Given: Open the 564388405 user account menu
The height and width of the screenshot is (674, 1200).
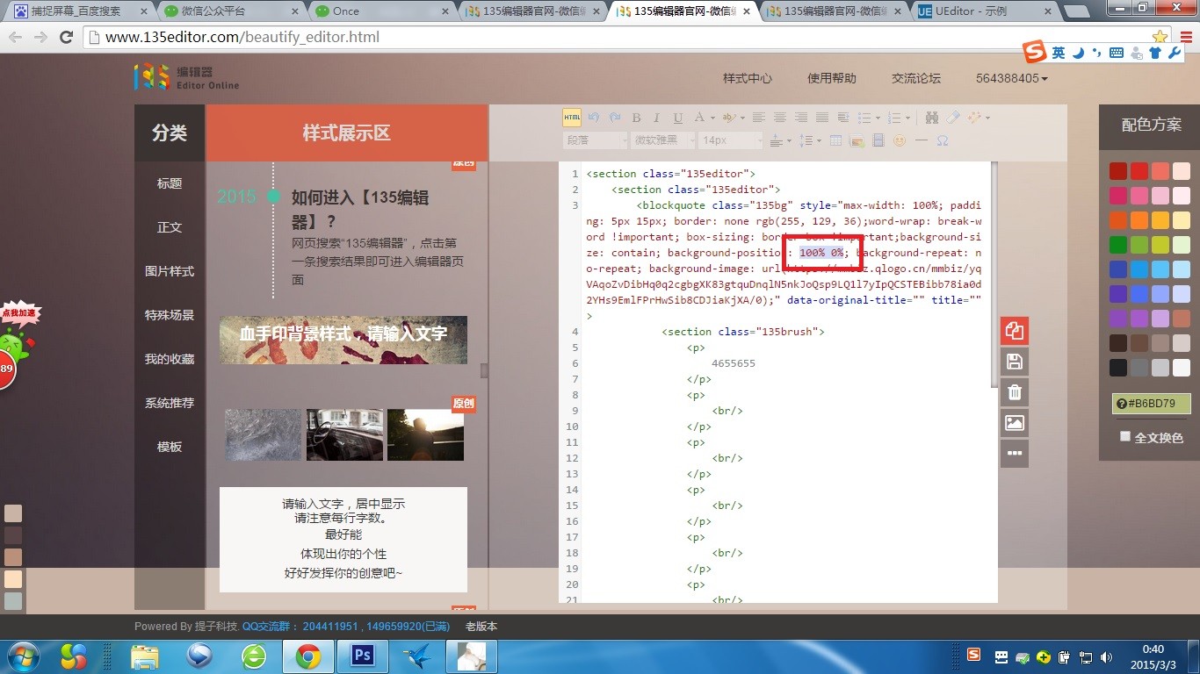Looking at the screenshot, I should [1011, 78].
